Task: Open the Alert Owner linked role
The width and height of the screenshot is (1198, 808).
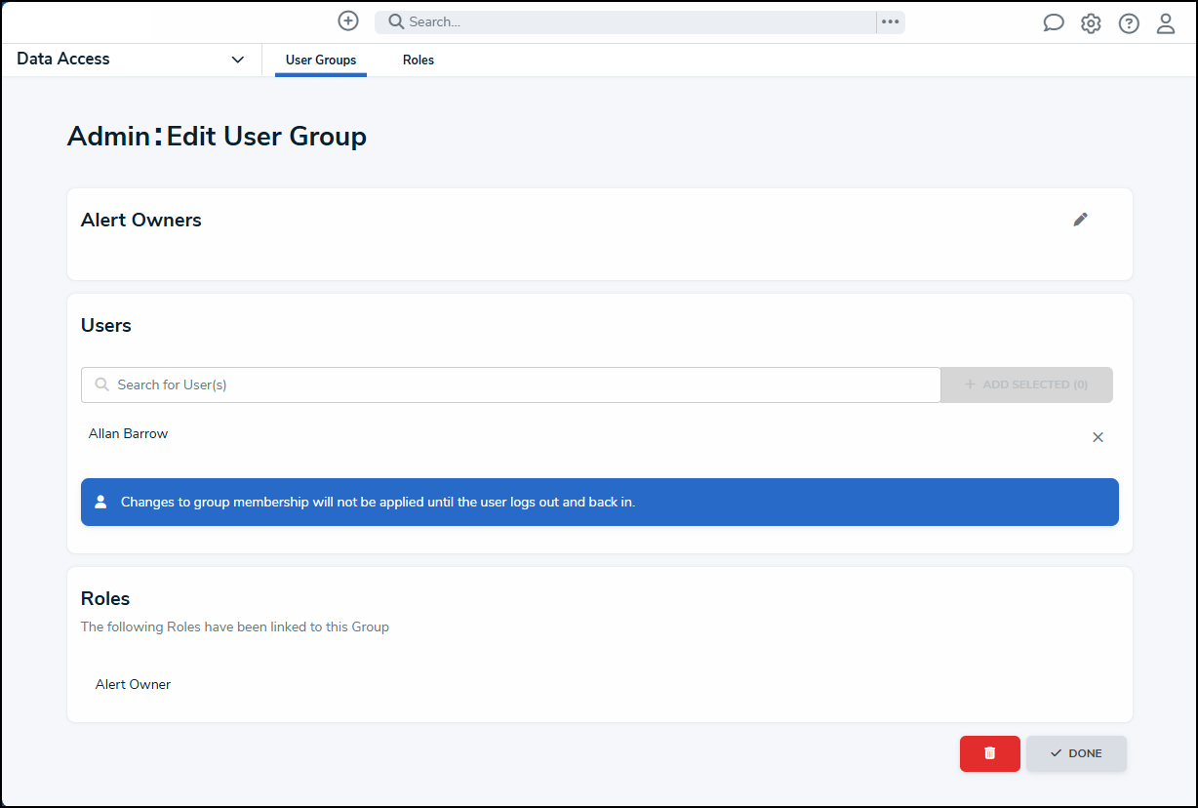Action: [133, 684]
